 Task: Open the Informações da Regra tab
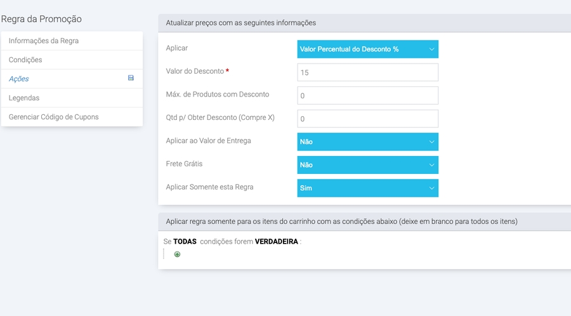click(x=44, y=41)
